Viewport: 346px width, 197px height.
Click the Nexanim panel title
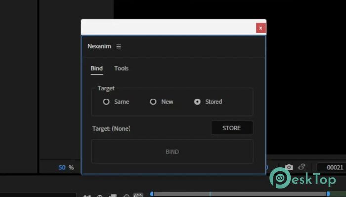click(99, 46)
